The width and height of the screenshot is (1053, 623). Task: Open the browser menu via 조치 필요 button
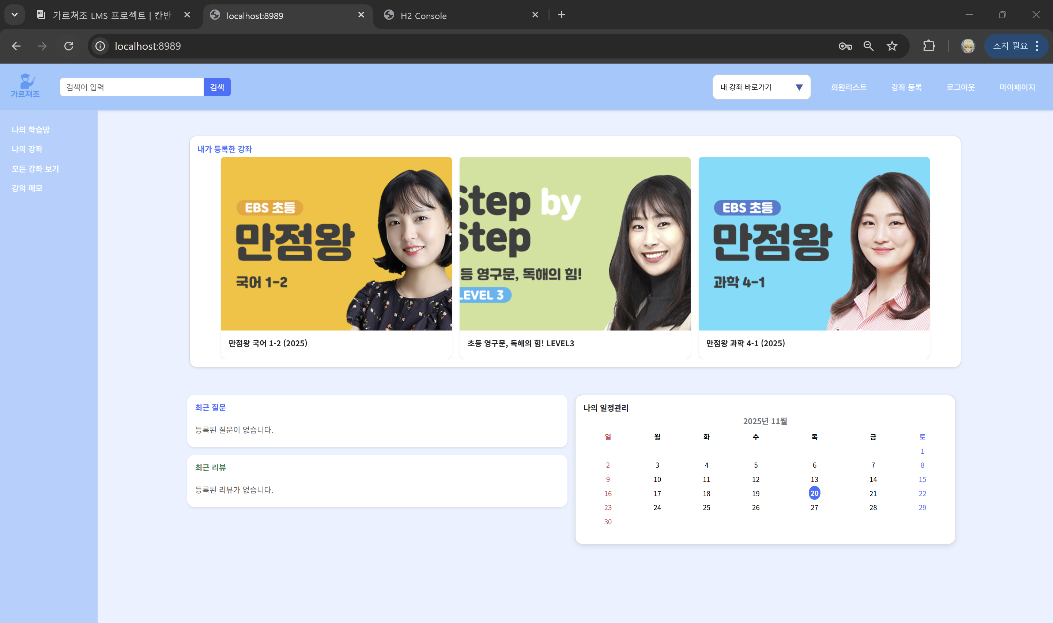click(1016, 46)
